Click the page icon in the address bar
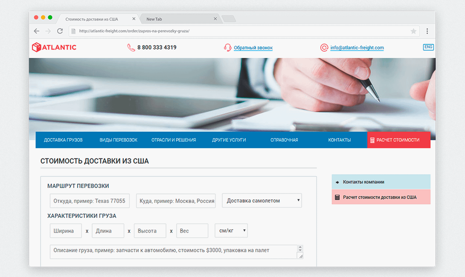465x277 pixels. (73, 31)
